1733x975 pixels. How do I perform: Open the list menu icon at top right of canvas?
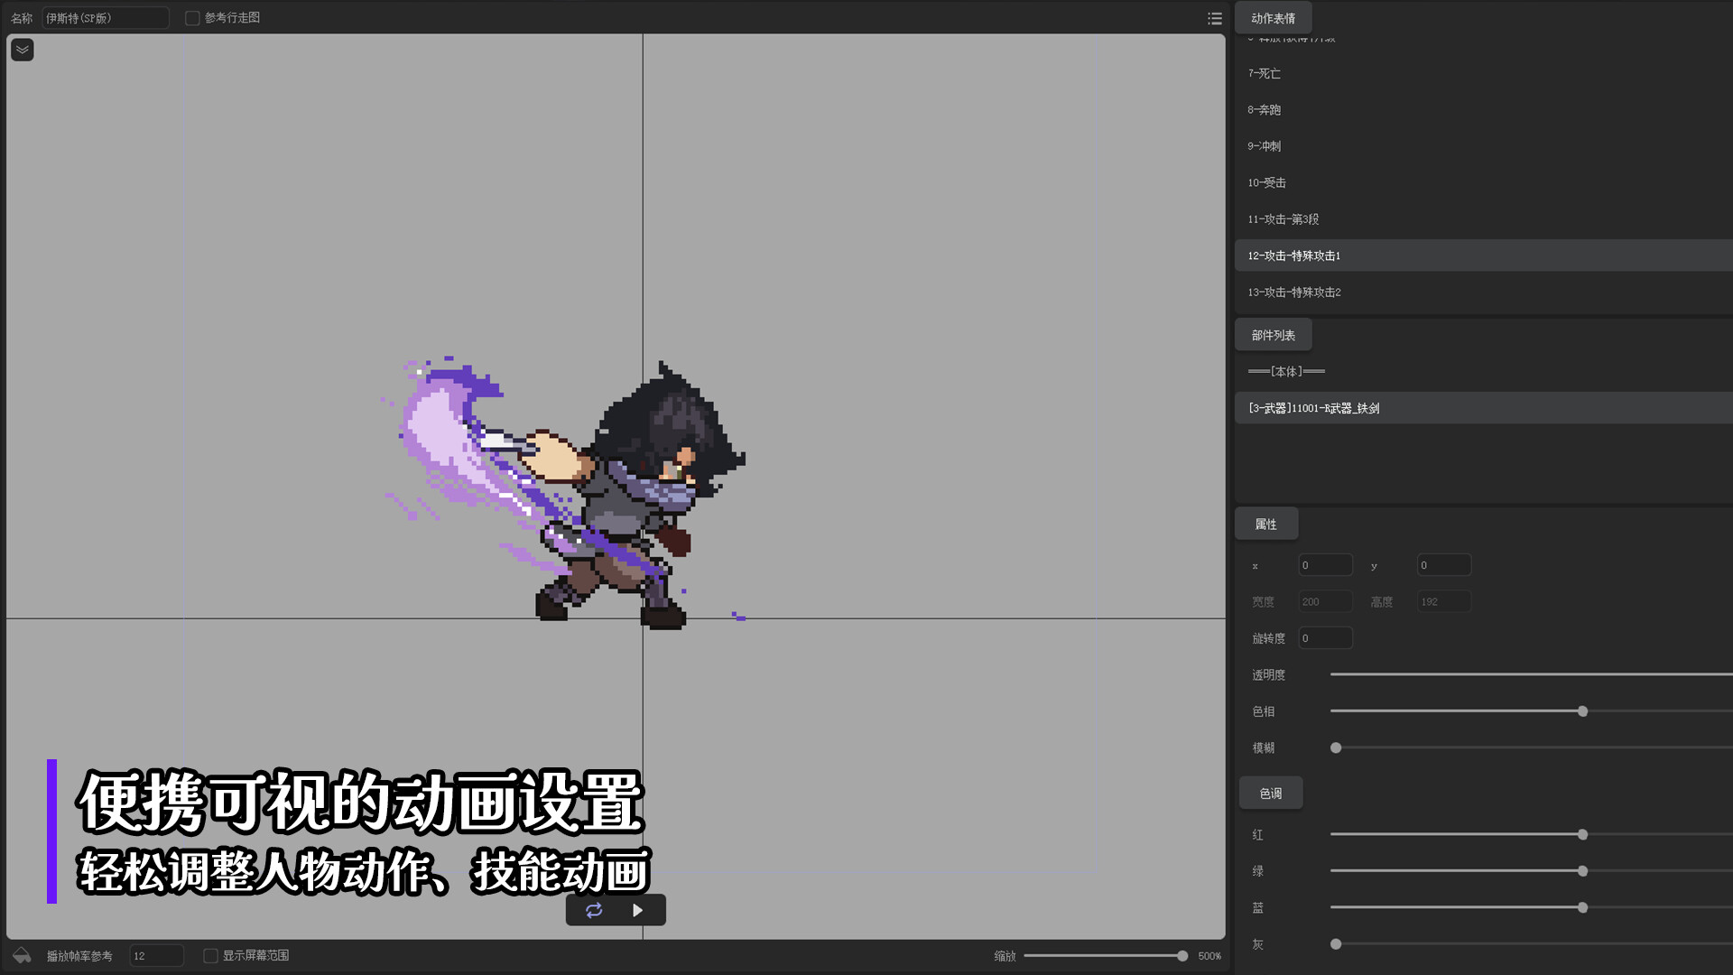coord(1214,18)
